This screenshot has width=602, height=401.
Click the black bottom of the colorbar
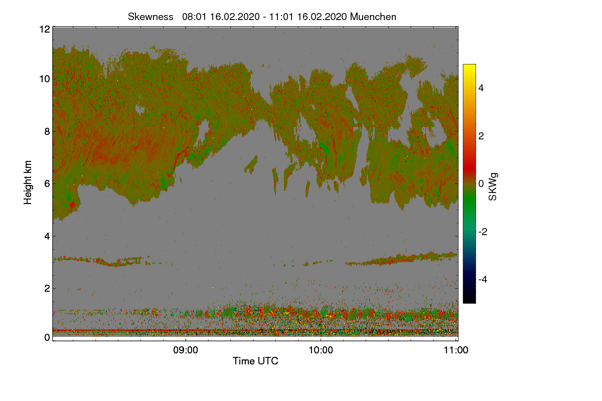(469, 298)
